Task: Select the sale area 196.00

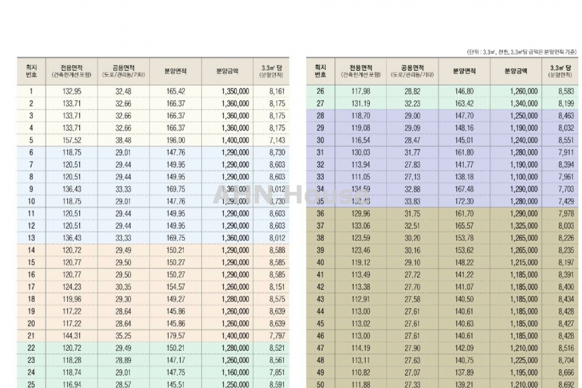Action: (x=175, y=140)
